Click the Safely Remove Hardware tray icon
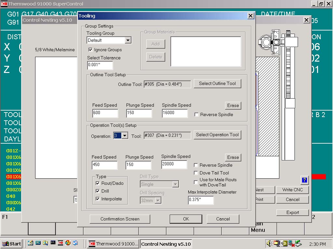The height and width of the screenshot is (249, 333). 298,243
